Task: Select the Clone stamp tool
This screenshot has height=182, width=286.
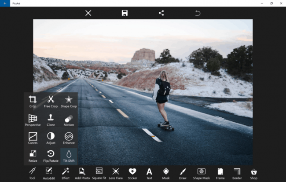Action: pyautogui.click(x=51, y=120)
